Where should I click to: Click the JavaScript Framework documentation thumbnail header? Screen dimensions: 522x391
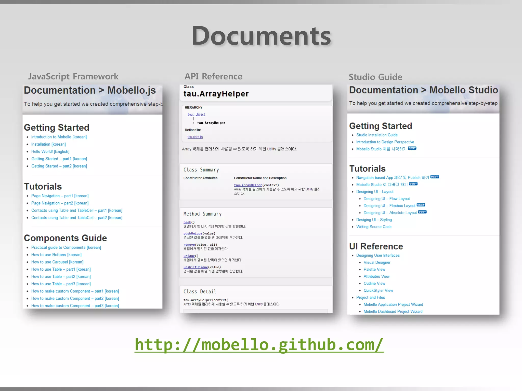(x=90, y=90)
